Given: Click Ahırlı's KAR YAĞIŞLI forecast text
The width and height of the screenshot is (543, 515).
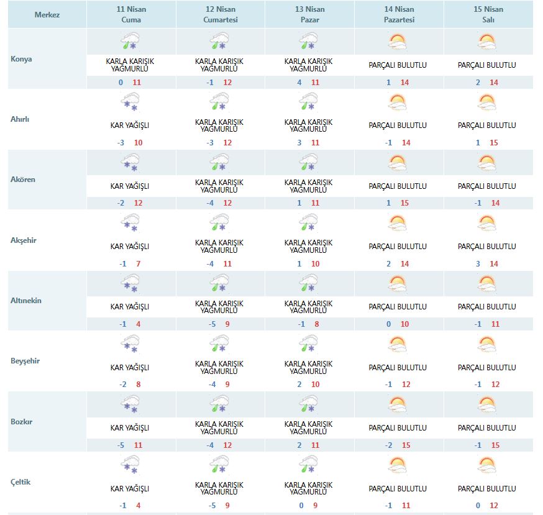Looking at the screenshot, I should pyautogui.click(x=130, y=125).
